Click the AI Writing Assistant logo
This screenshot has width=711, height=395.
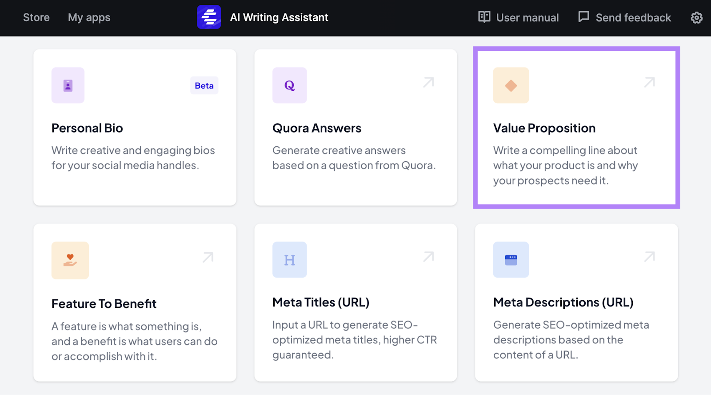[x=209, y=17]
